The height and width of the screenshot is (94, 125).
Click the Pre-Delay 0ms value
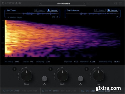pyautogui.click(x=17, y=62)
